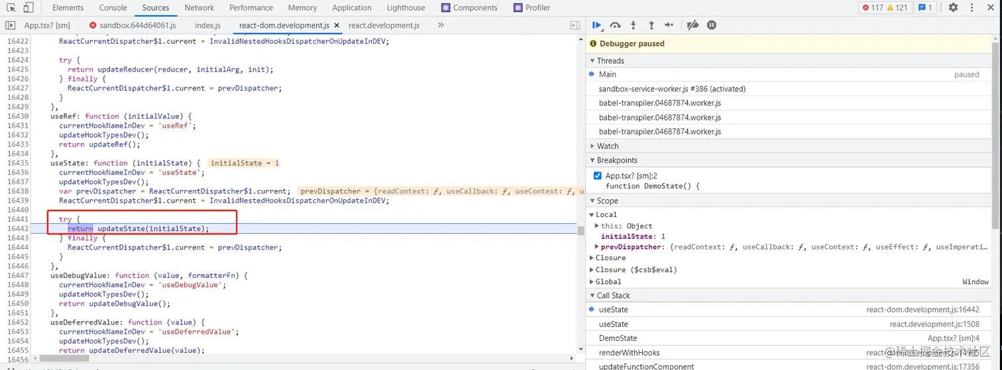
Task: Select useState frame at react.development.js:1508
Action: coord(789,324)
